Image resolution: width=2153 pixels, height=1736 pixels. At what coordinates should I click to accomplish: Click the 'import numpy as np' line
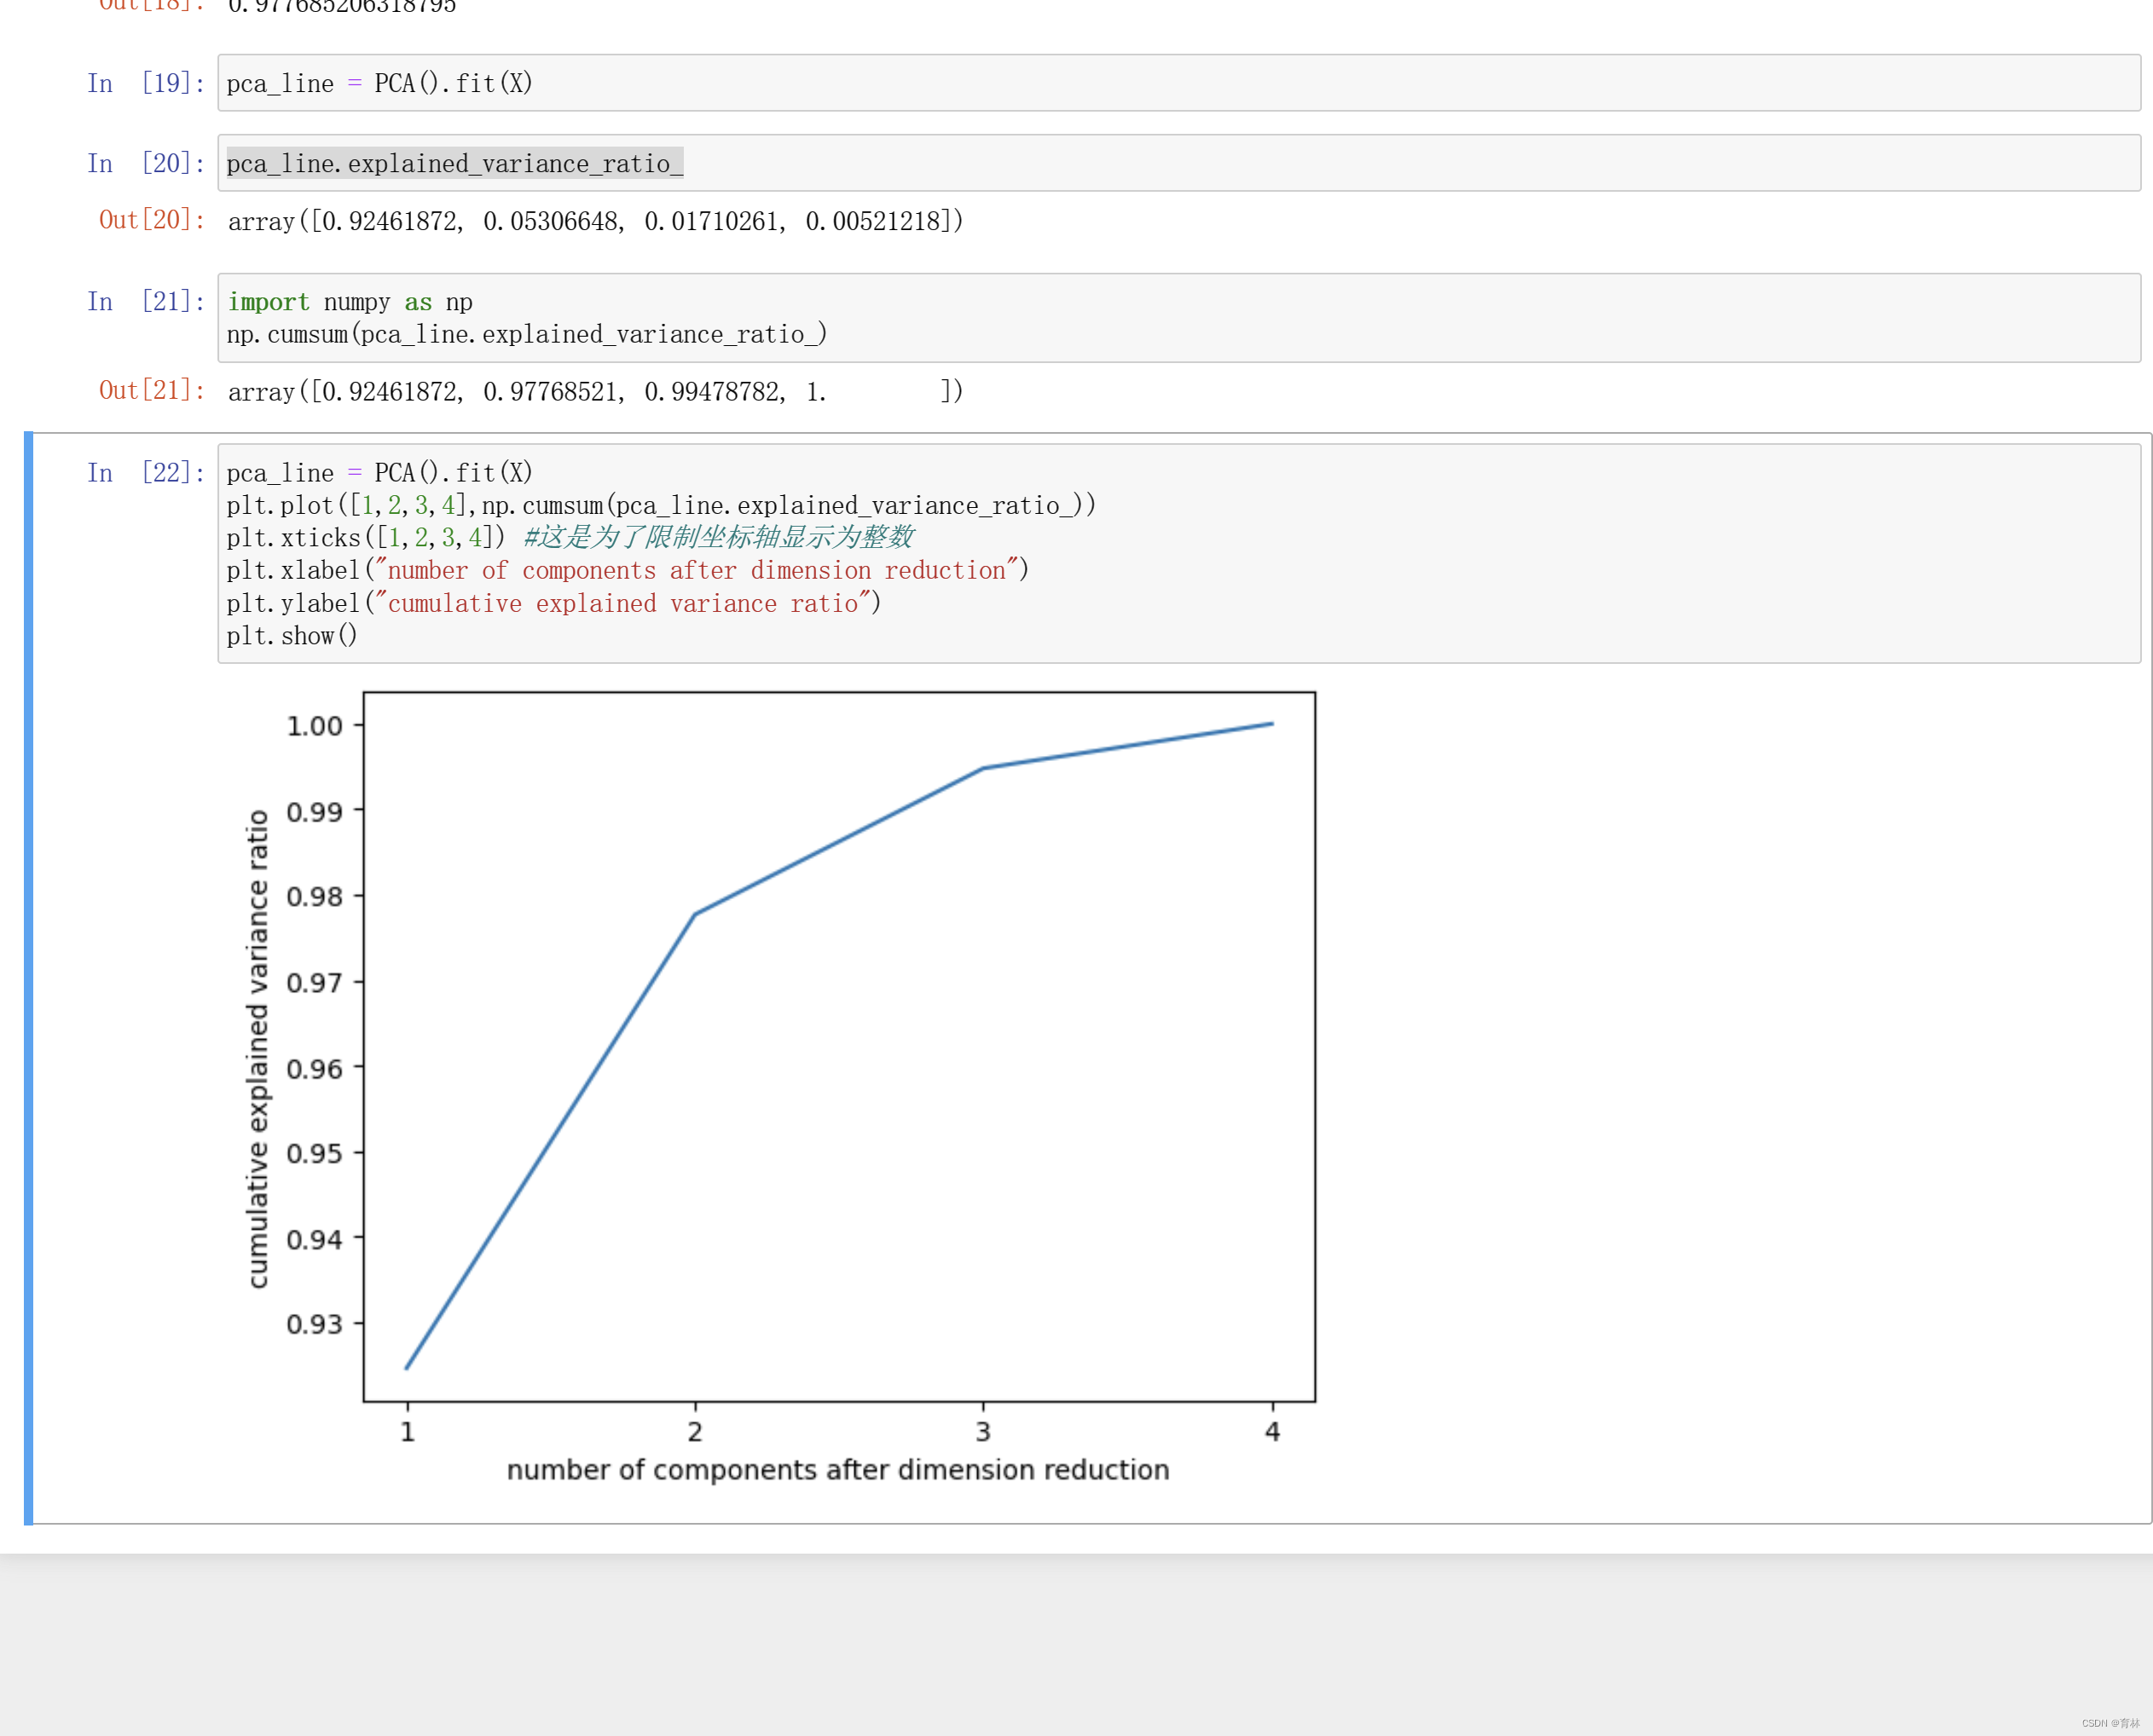tap(349, 302)
